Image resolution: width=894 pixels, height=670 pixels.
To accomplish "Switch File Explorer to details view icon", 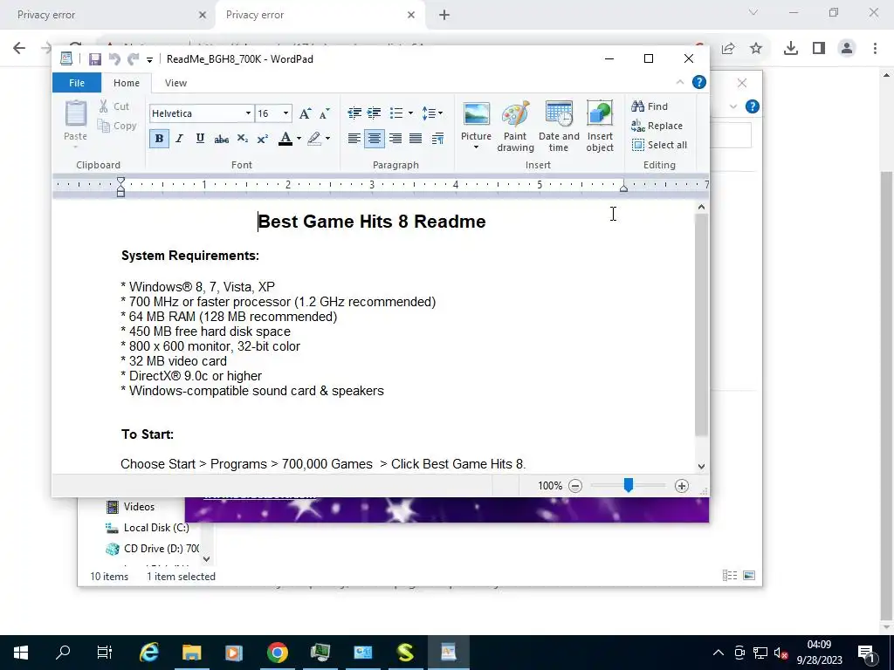I will (730, 576).
